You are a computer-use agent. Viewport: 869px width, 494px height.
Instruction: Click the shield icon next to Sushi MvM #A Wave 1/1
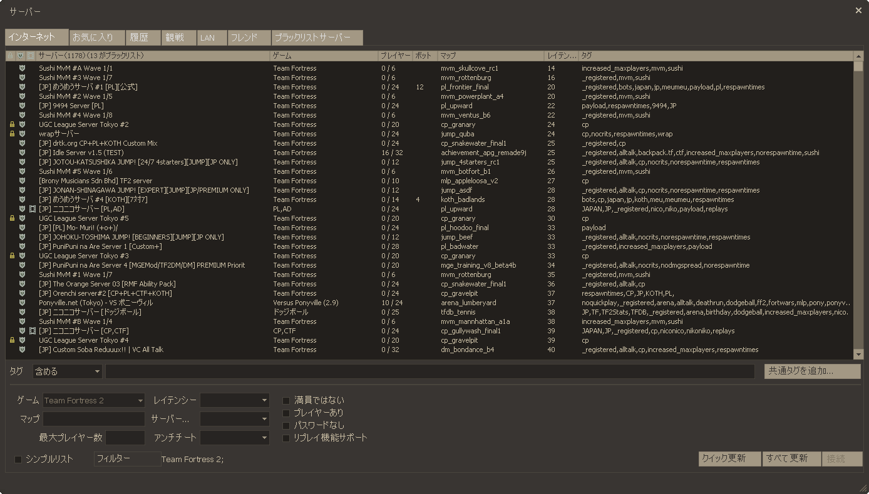(22, 68)
